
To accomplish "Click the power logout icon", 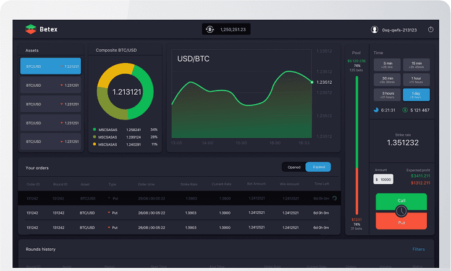I will pos(430,29).
